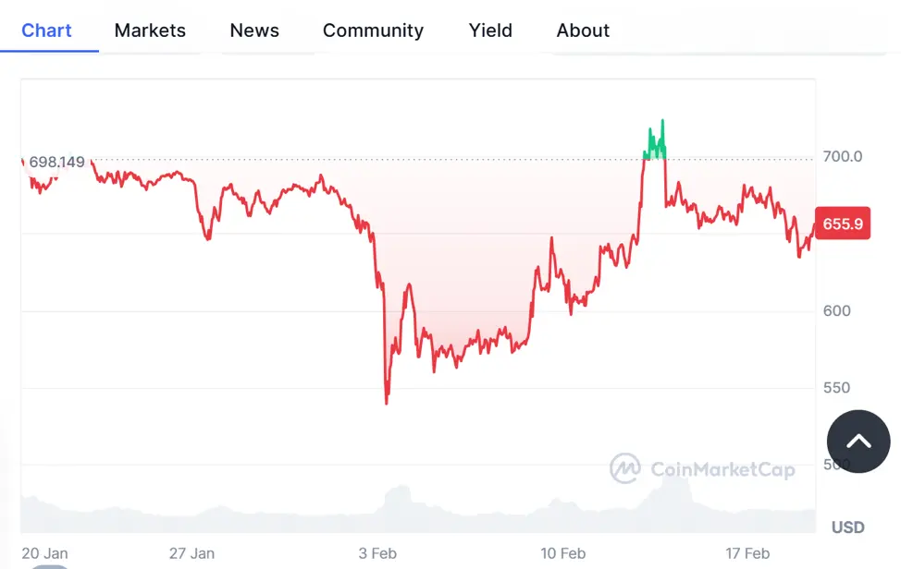The height and width of the screenshot is (569, 901).
Task: Click the CoinMarketCap watermark text
Action: tap(722, 470)
